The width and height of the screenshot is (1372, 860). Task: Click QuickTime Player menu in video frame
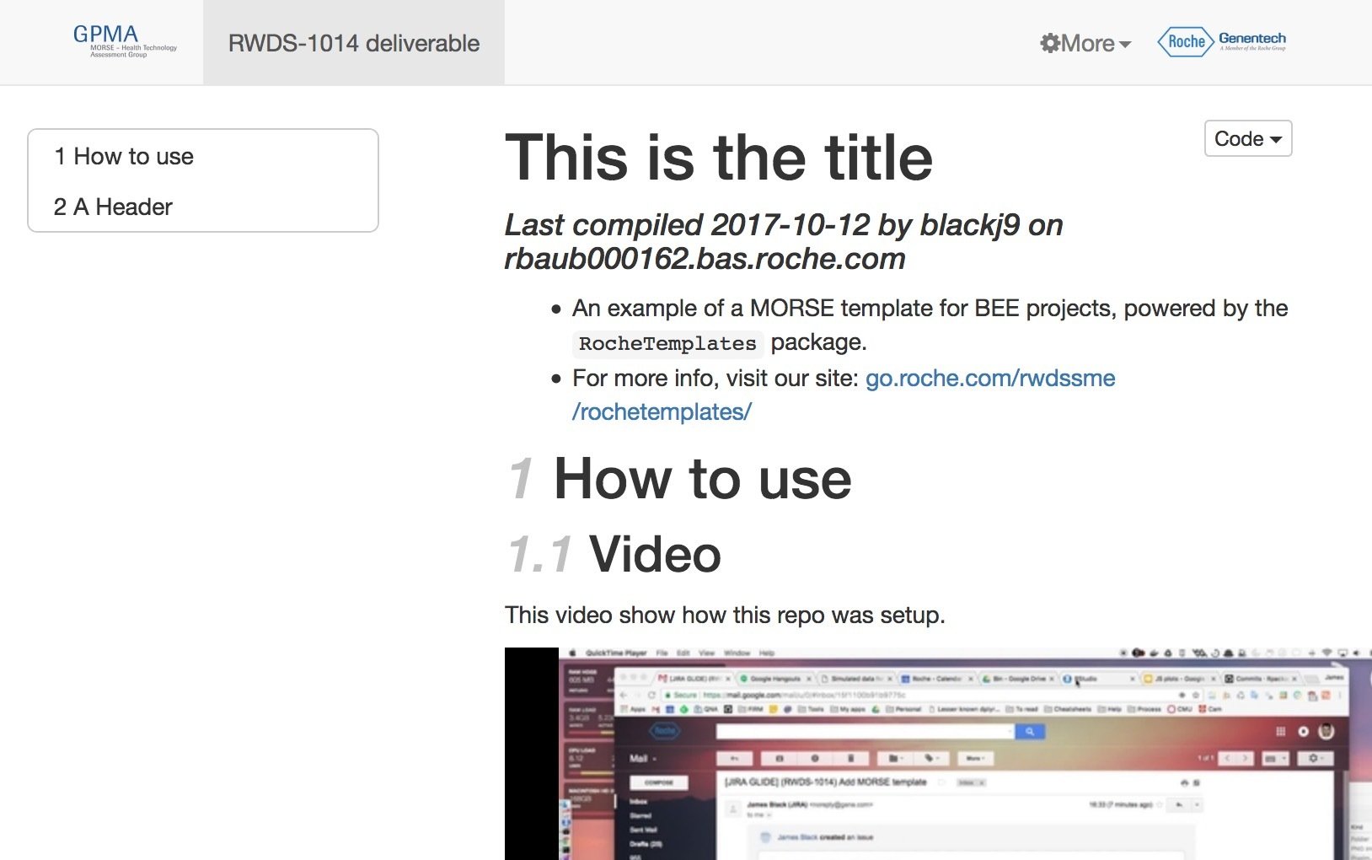click(616, 653)
